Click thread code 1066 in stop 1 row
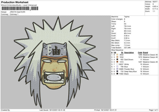The width and height of the screenshot is (159, 112). point(140,55)
